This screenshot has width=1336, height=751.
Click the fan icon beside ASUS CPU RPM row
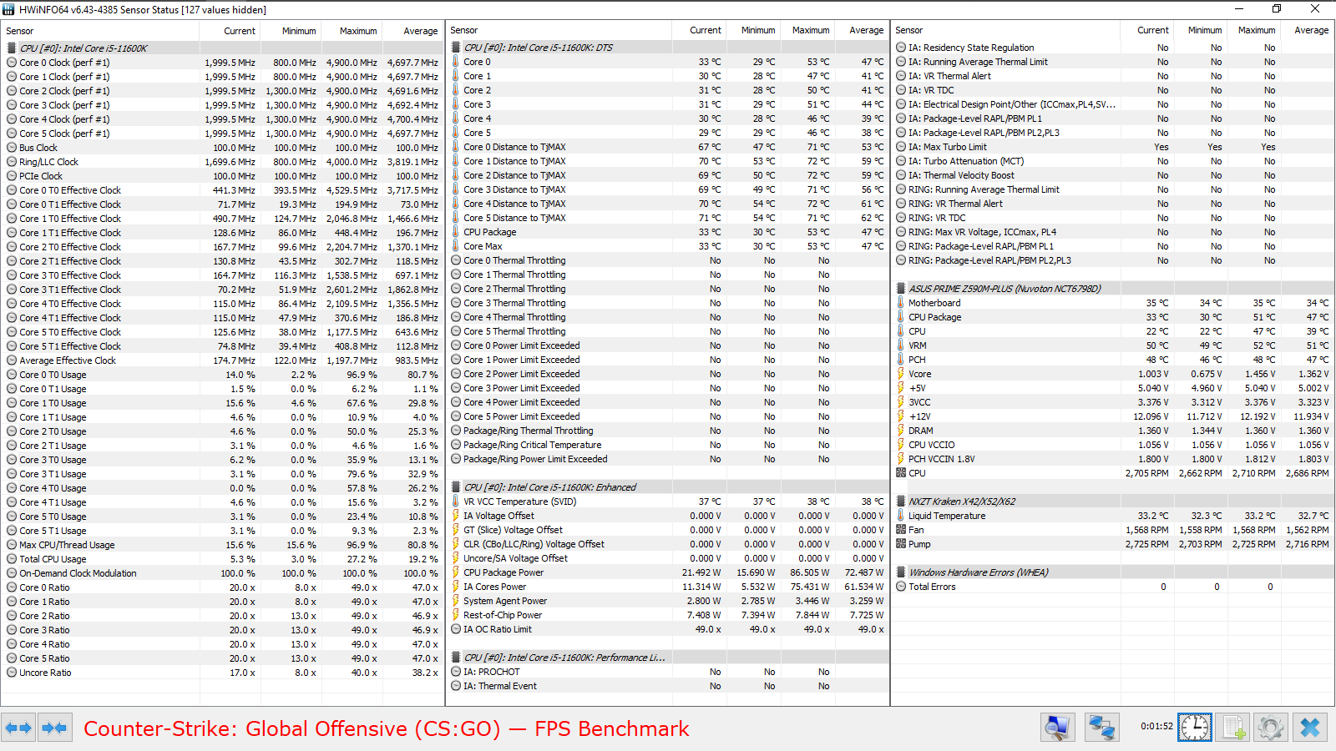[x=901, y=473]
